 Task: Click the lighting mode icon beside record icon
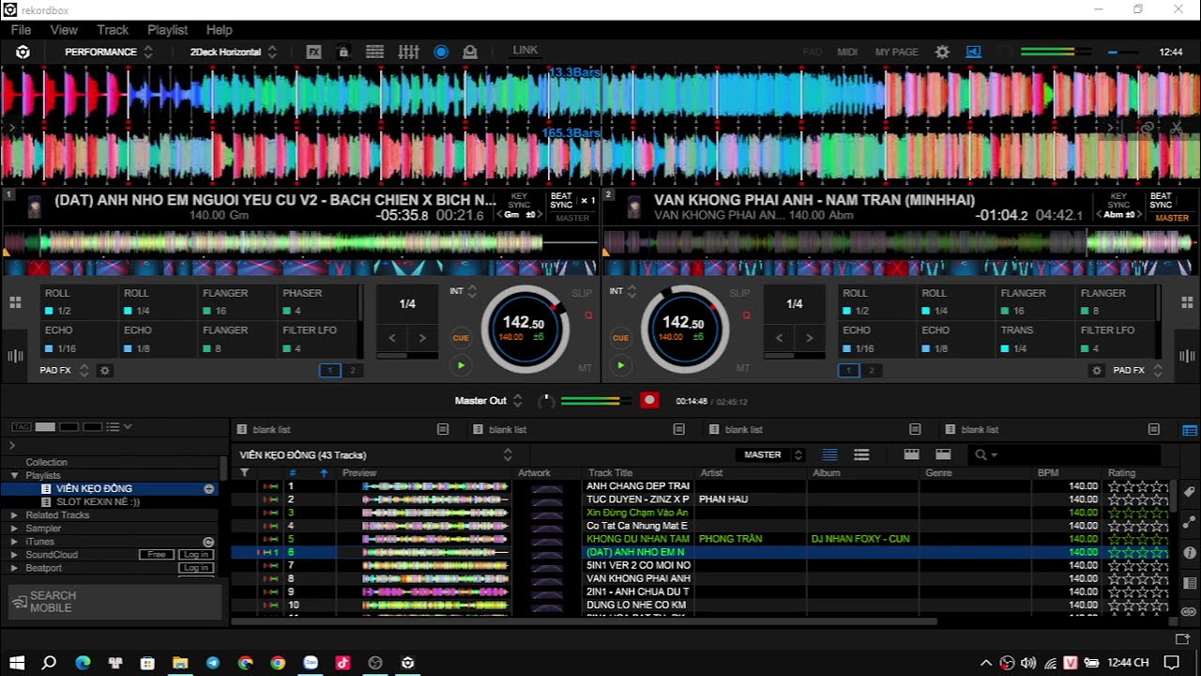click(470, 52)
